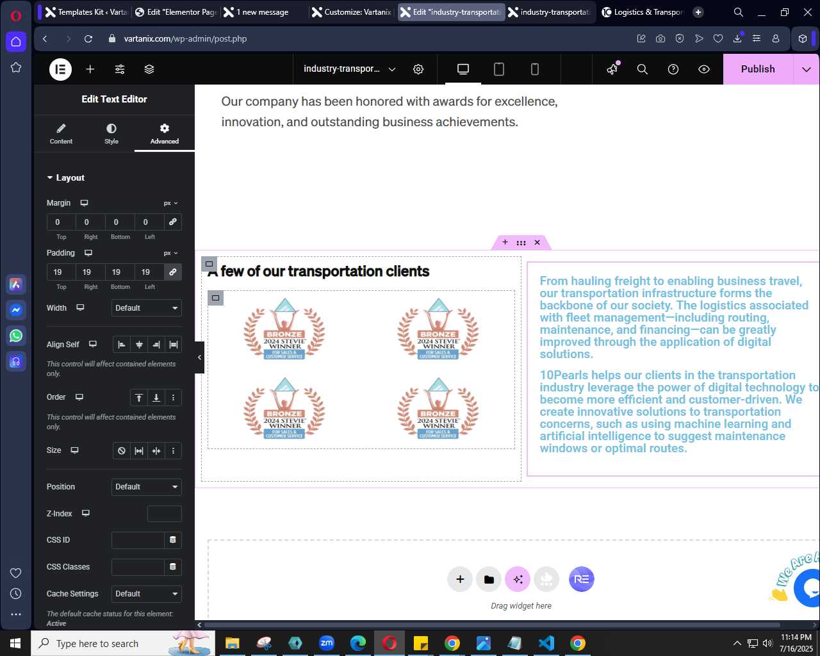Open Site Settings sliders icon

[x=120, y=69]
